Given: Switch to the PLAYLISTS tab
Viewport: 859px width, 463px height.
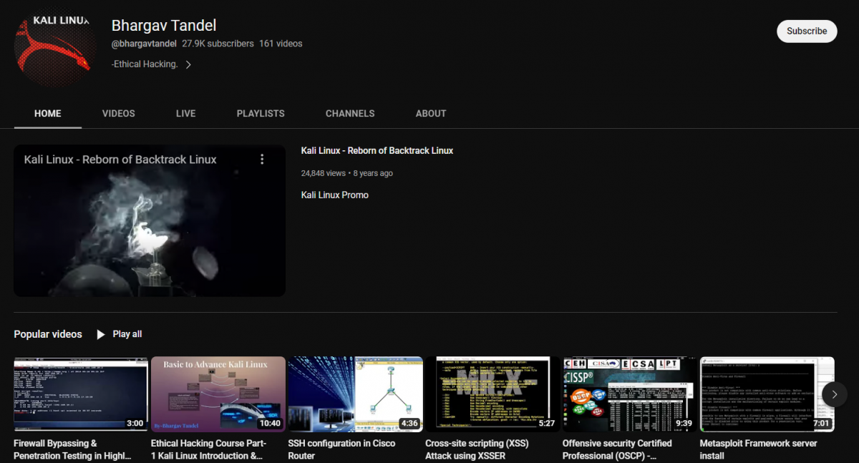Looking at the screenshot, I should [x=261, y=113].
